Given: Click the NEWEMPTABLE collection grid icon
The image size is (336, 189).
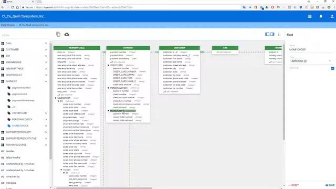Looking at the screenshot, I should (3, 69).
